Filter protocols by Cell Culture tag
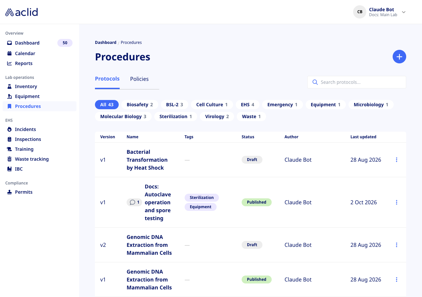This screenshot has height=297, width=422. point(212,105)
